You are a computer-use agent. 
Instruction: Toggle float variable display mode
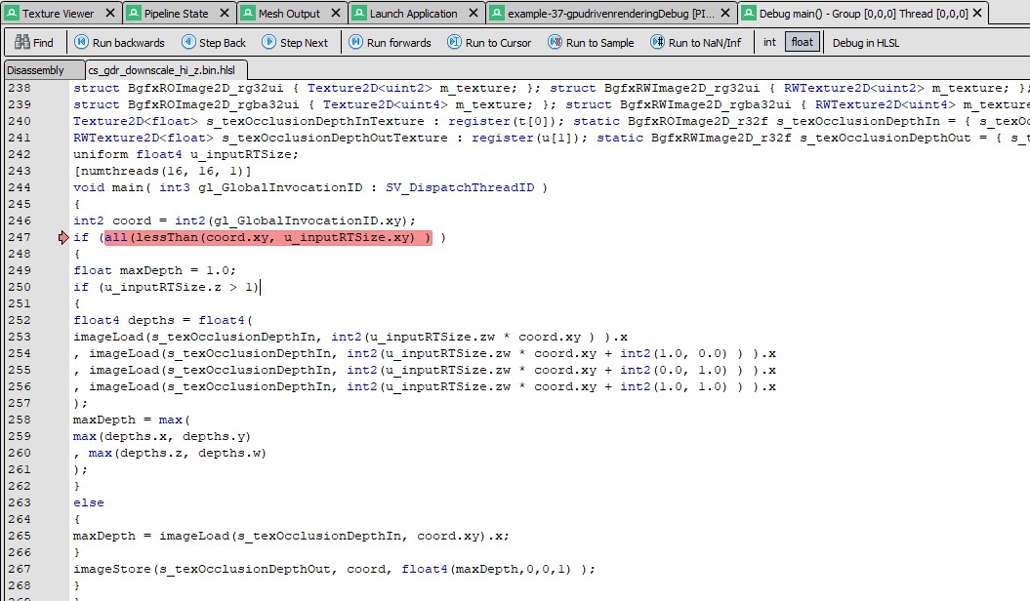click(x=802, y=43)
